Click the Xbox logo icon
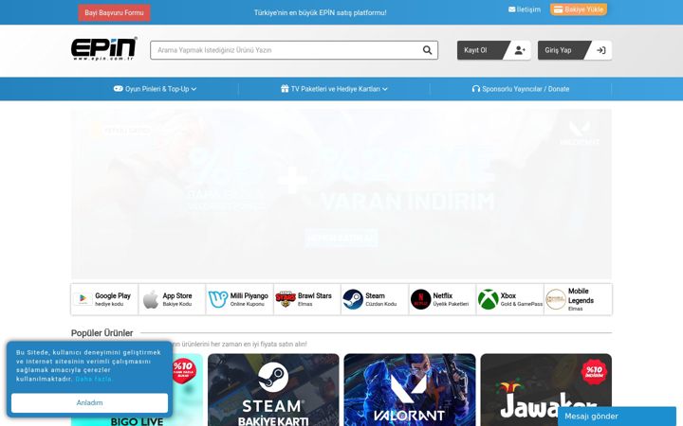This screenshot has height=426, width=683. pyautogui.click(x=489, y=299)
